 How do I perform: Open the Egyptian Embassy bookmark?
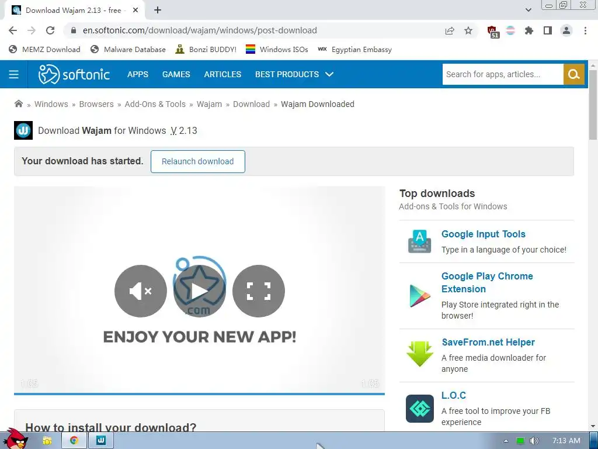coord(354,49)
